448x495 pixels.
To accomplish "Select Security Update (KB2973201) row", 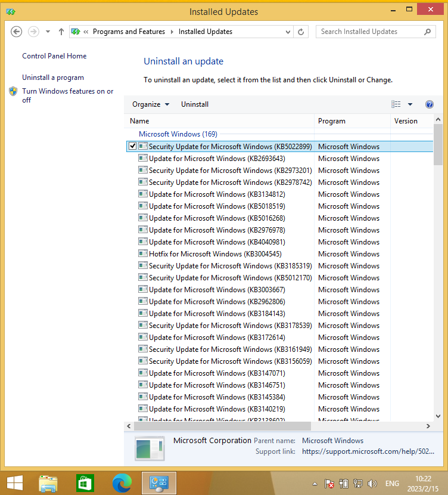I will point(280,171).
